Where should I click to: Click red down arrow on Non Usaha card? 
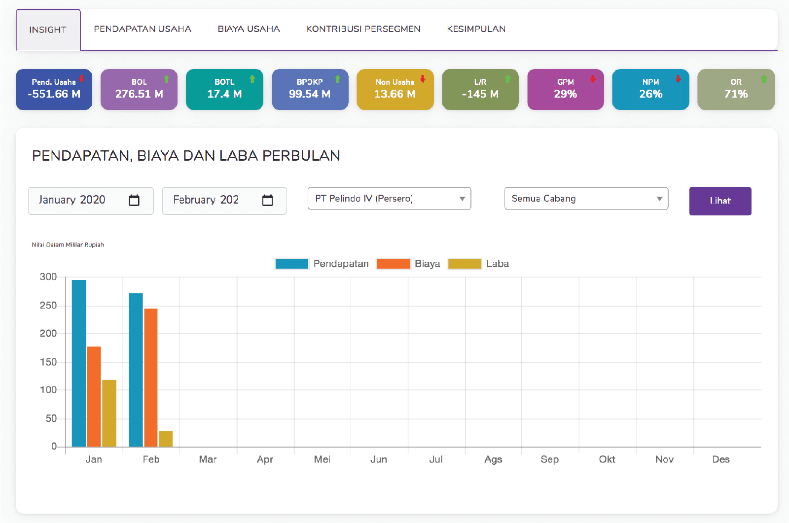(x=423, y=79)
